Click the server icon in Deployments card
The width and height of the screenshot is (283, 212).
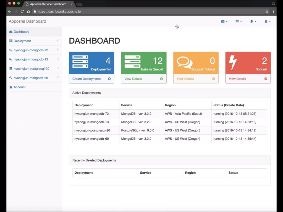[80, 62]
